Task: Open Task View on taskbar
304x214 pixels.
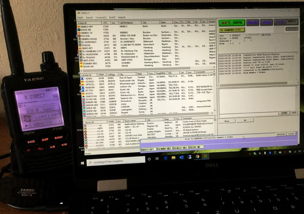Action: pos(157,159)
